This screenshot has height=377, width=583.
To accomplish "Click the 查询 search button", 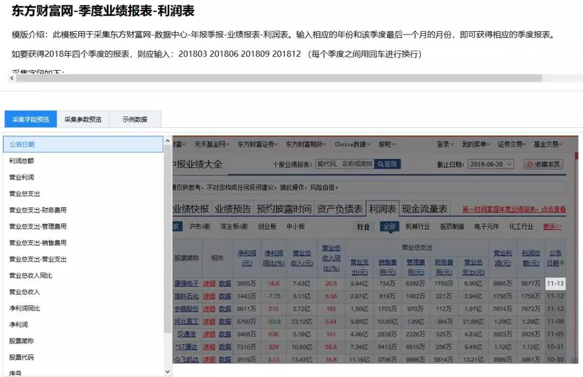I will pyautogui.click(x=388, y=164).
